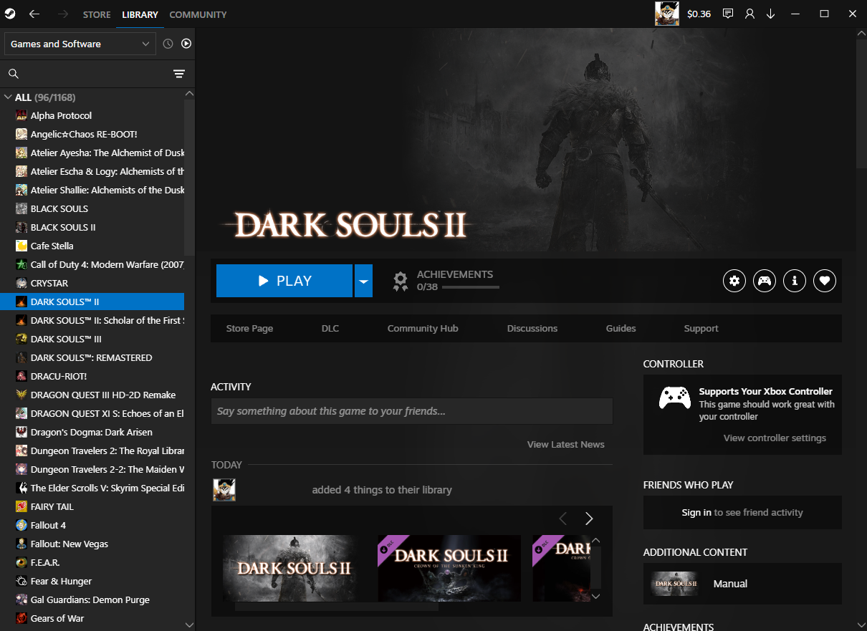
Task: Open Crown of the Sunken King DLC thumbnail
Action: 449,568
